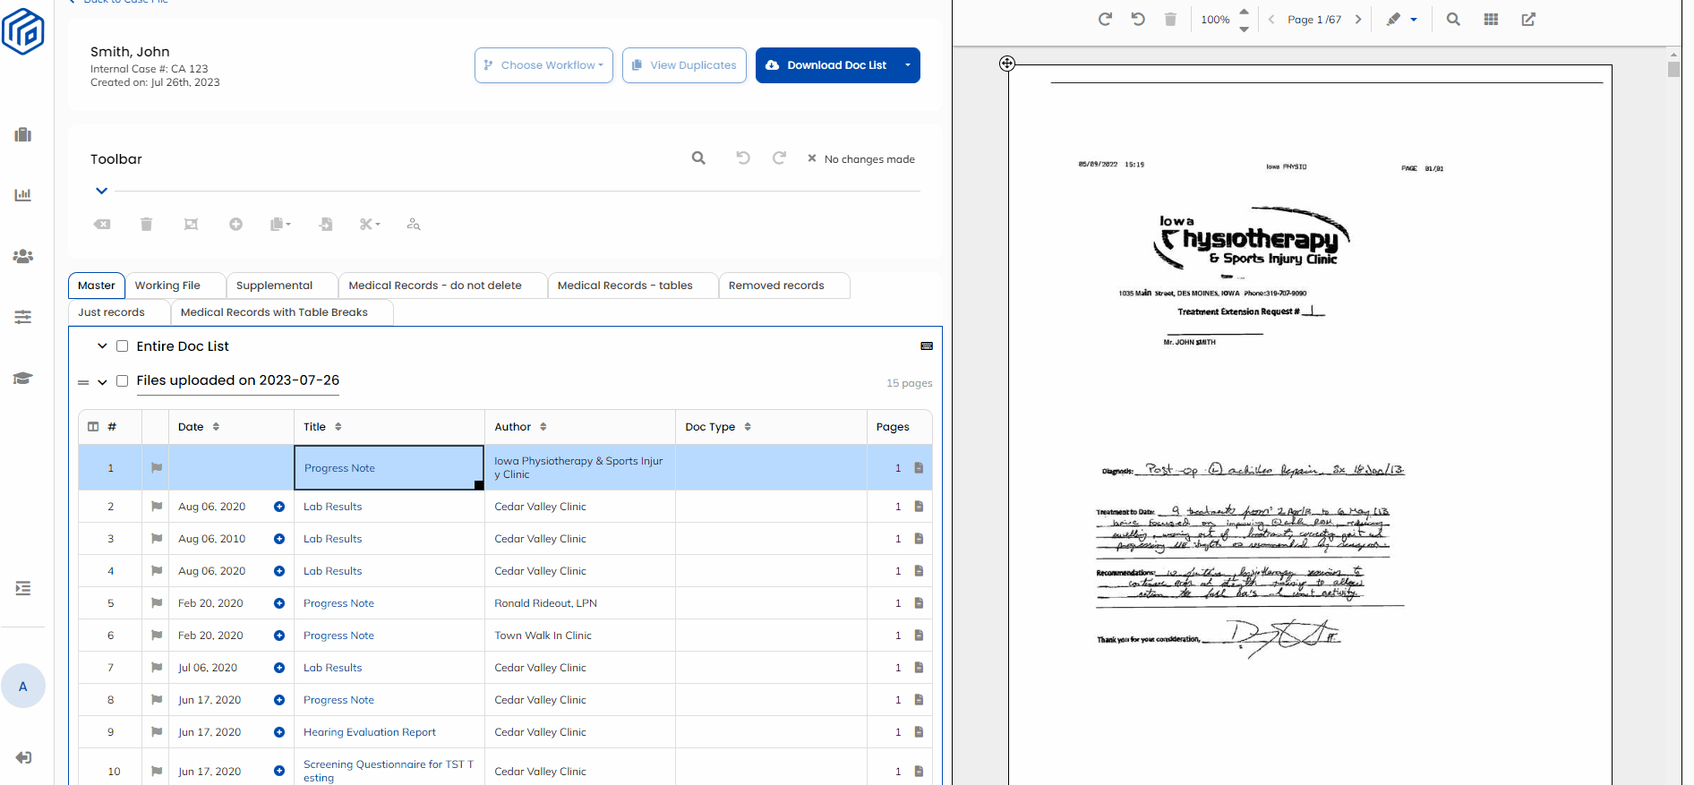Open document in external window icon
This screenshot has width=1694, height=785.
[x=1528, y=19]
